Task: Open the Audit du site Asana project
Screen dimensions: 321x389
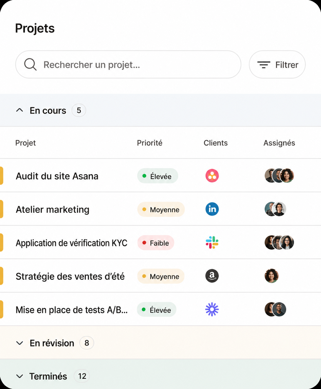Action: click(57, 176)
